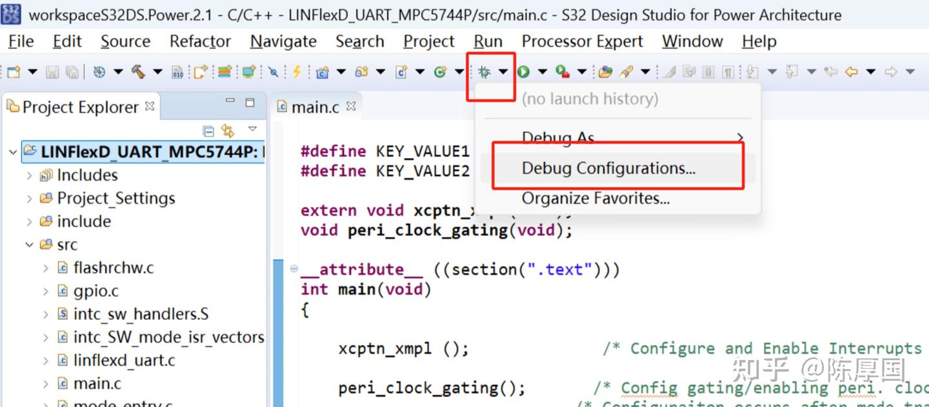Open the Processor Expert menu

click(582, 41)
